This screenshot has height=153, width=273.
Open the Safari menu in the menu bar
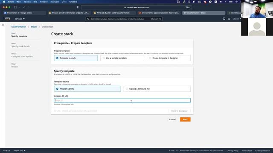pos(11,2)
